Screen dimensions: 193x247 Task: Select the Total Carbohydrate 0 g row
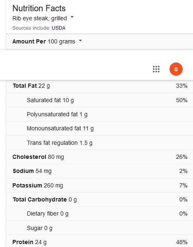tap(100, 199)
